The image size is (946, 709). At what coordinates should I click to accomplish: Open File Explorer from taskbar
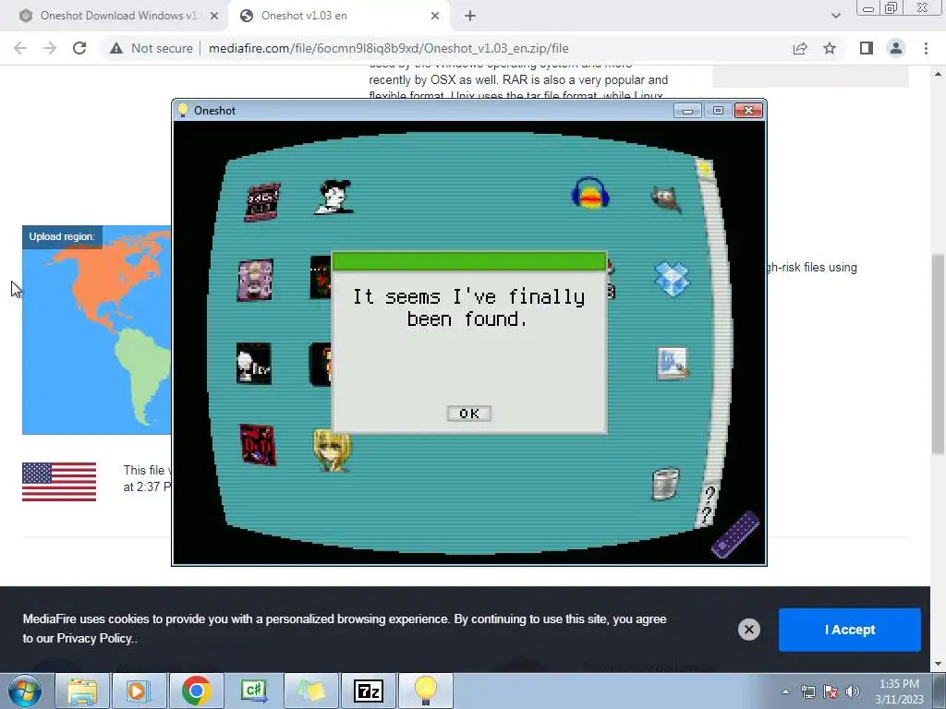(x=82, y=691)
